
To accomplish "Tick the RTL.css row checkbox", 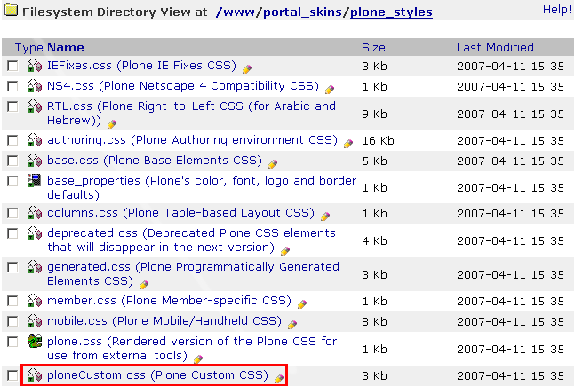I will [x=12, y=107].
